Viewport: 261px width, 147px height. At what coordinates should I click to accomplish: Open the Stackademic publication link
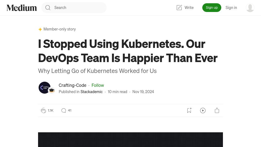[x=91, y=92]
